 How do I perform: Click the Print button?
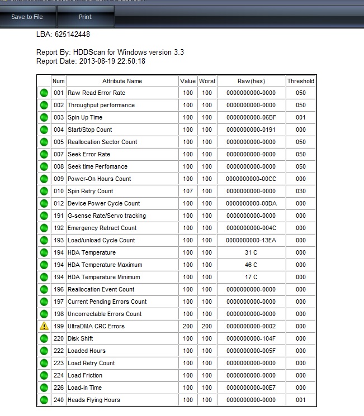tap(86, 17)
